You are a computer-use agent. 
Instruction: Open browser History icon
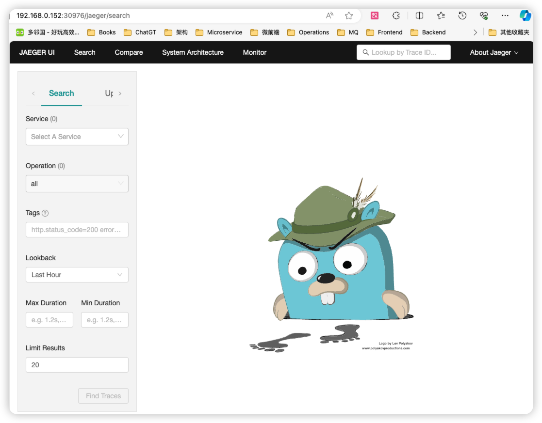point(462,16)
